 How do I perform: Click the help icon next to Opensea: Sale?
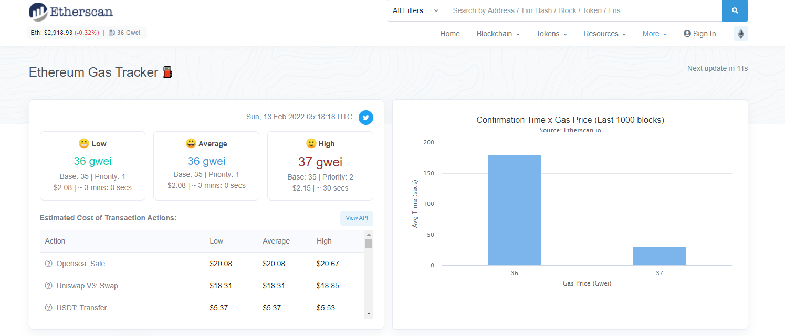click(x=49, y=264)
